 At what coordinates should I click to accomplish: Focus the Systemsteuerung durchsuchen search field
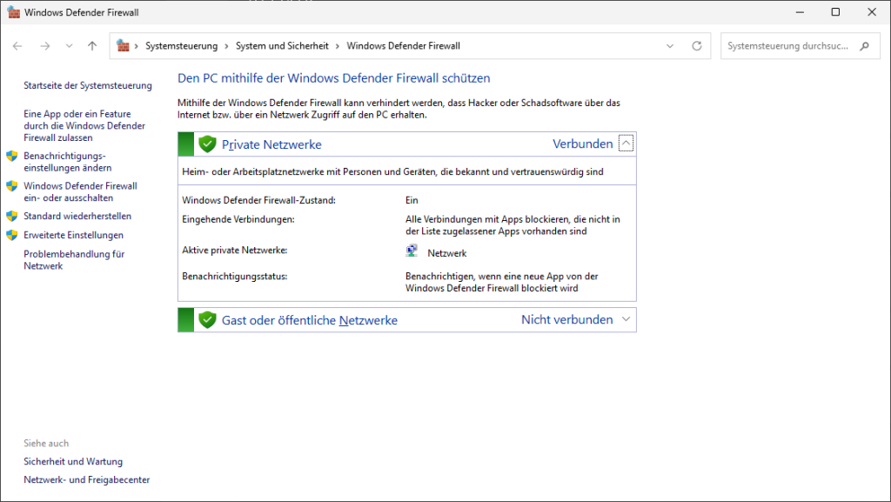coord(801,46)
